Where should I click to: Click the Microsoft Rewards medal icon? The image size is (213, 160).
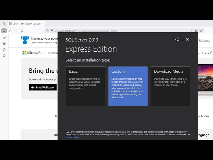pos(25,40)
